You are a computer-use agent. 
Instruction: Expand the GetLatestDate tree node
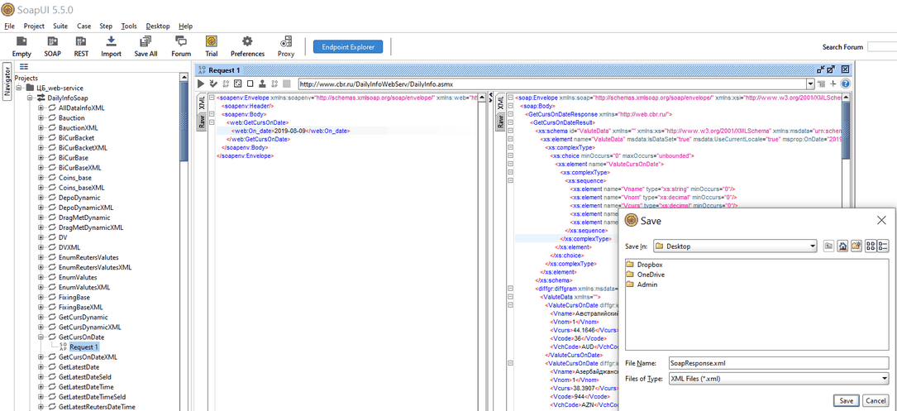[41, 367]
